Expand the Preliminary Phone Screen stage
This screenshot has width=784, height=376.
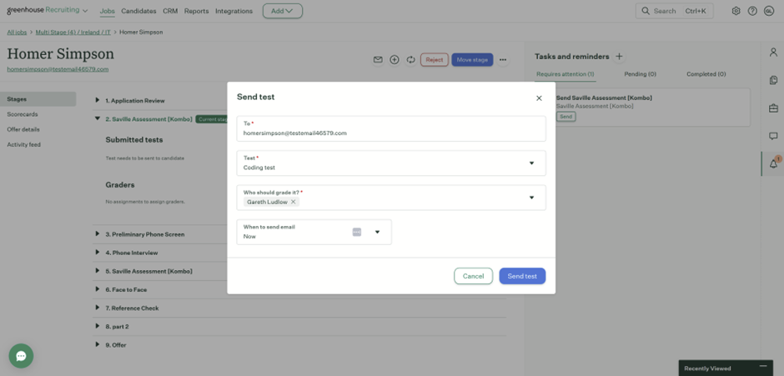point(98,234)
